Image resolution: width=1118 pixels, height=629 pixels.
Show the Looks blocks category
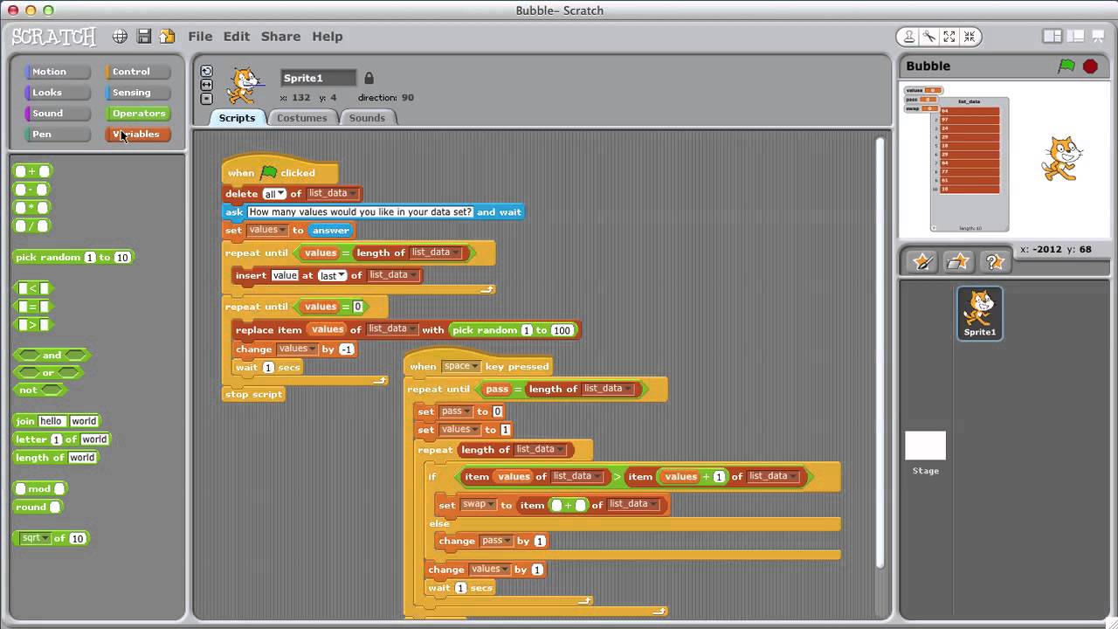[x=58, y=93]
